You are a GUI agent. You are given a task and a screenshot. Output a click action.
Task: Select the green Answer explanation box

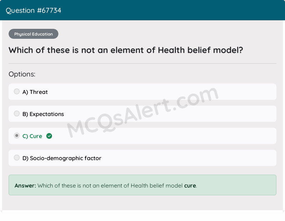point(142,185)
